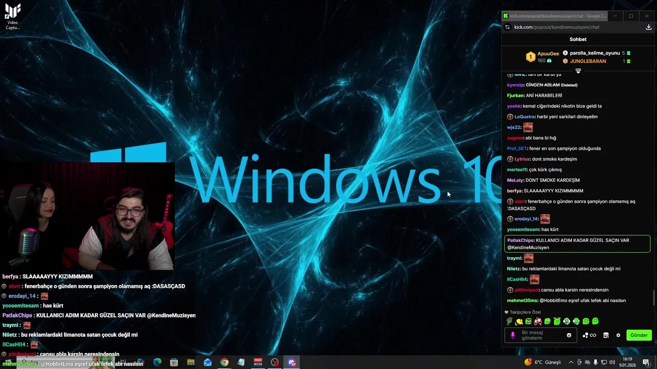Image resolution: width=657 pixels, height=369 pixels.
Task: Click the emote posted by wjs22
Action: tap(528, 127)
